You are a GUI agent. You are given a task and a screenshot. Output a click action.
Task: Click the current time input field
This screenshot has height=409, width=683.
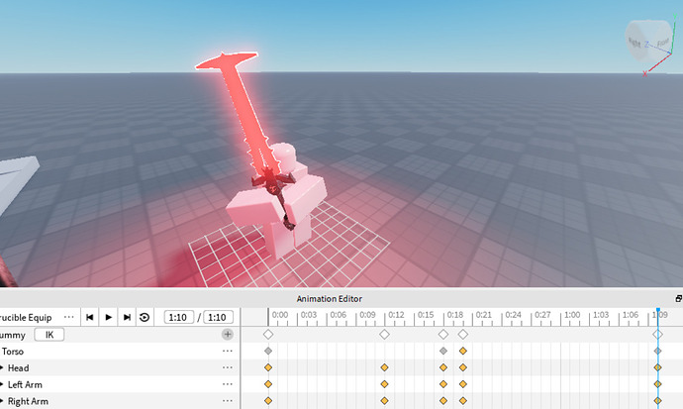click(x=178, y=317)
